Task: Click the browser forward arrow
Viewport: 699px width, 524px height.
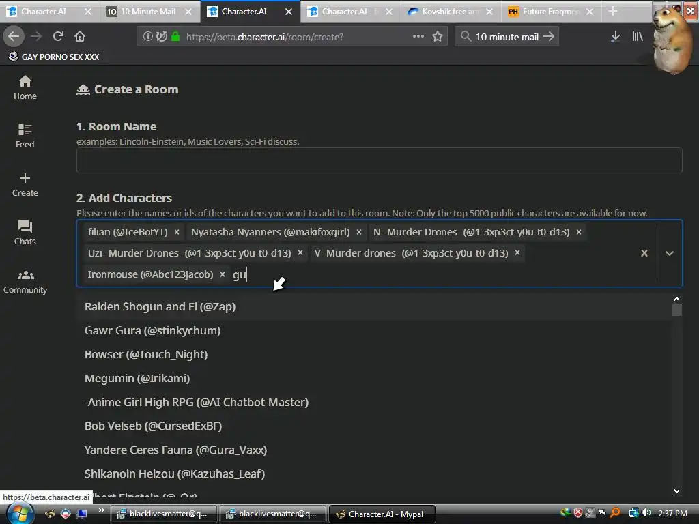Action: [x=36, y=37]
